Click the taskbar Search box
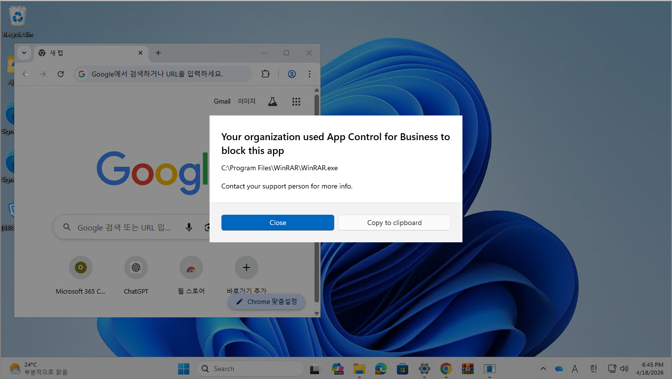 pyautogui.click(x=249, y=369)
